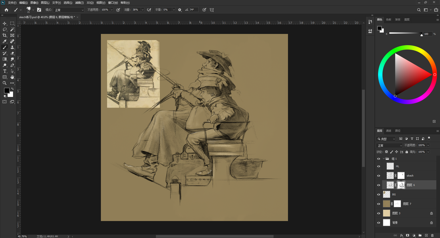This screenshot has width=440, height=238.
Task: Open brush preset picker dropdown
Action: click(33, 10)
